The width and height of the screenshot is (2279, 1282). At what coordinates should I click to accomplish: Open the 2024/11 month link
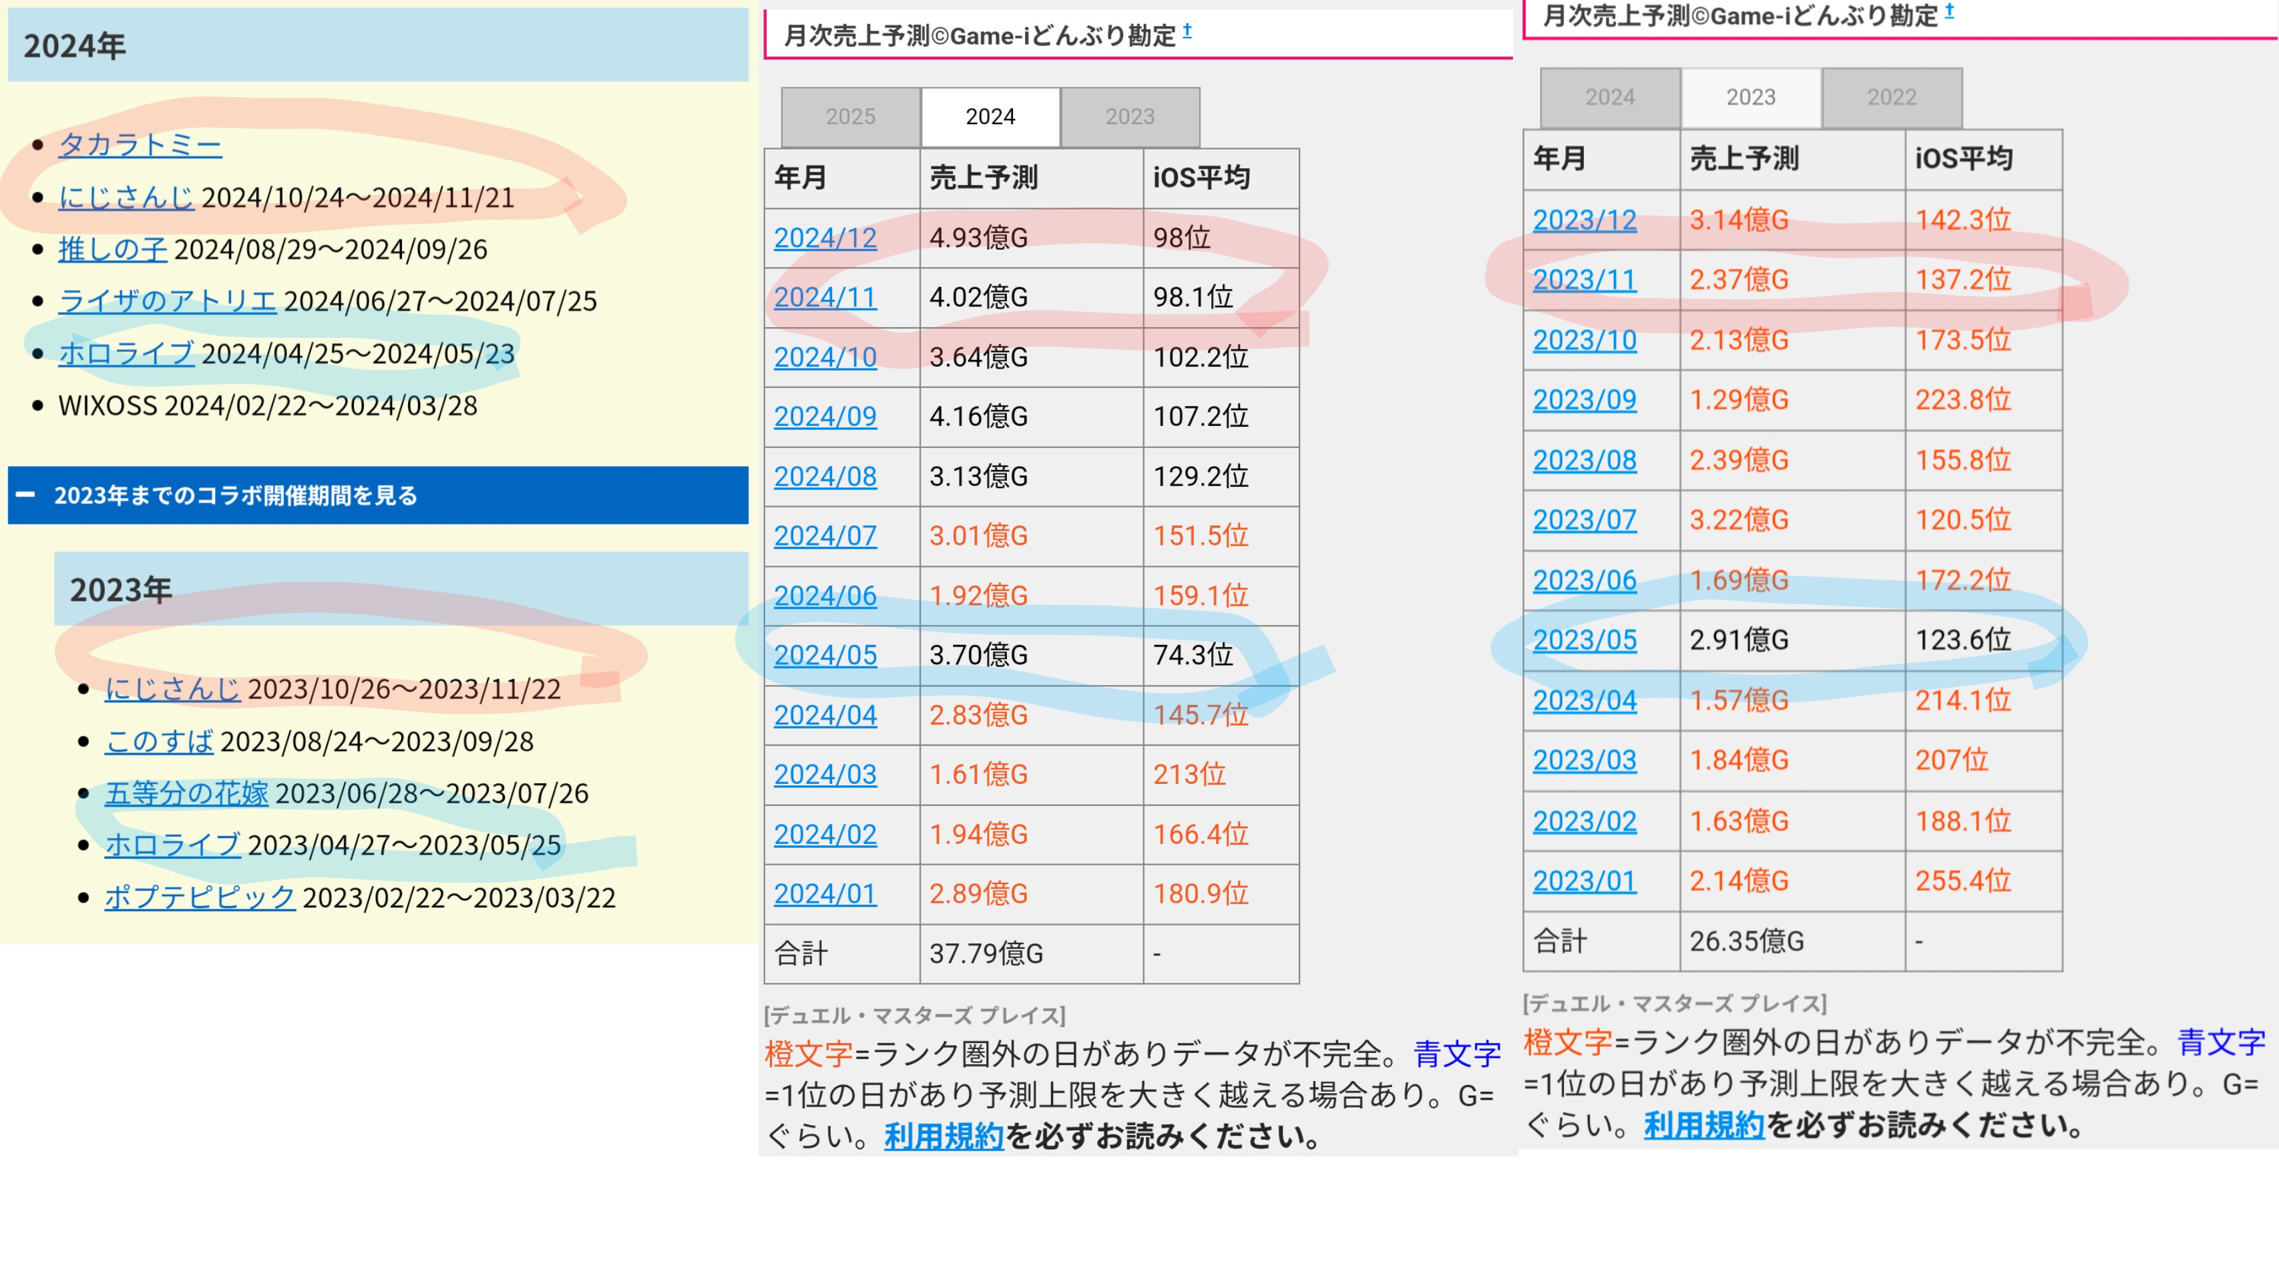pos(825,297)
